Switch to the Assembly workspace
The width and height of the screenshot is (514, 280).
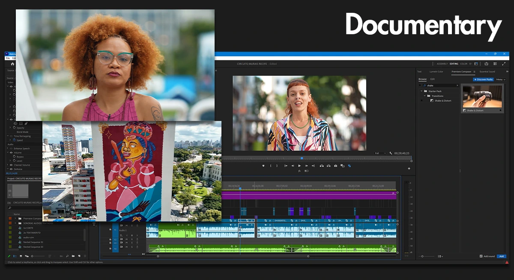click(x=442, y=64)
